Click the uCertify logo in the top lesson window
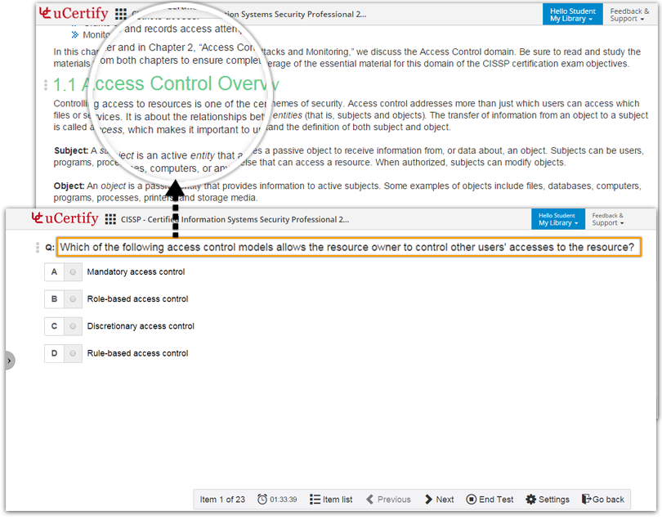Screen dimensions: 662x520 (74, 14)
